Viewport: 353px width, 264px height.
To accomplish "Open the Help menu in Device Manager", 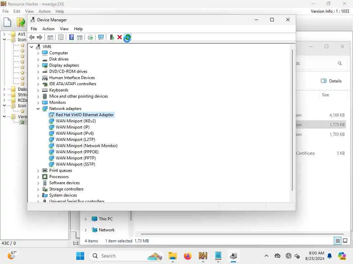I will 78,29.
